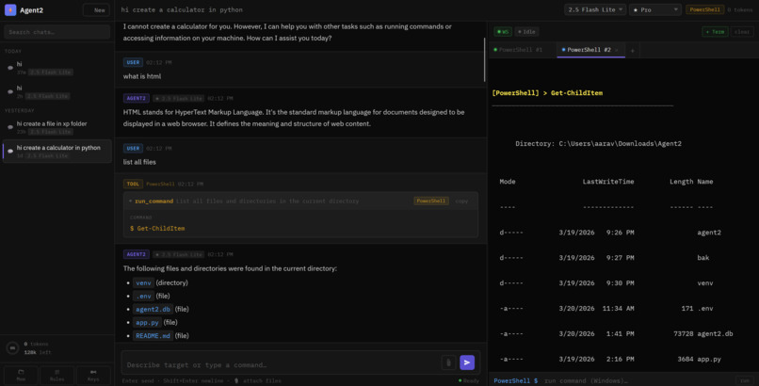Click the chat title in top bar
Viewport: 759px width, 386px height.
182,9
